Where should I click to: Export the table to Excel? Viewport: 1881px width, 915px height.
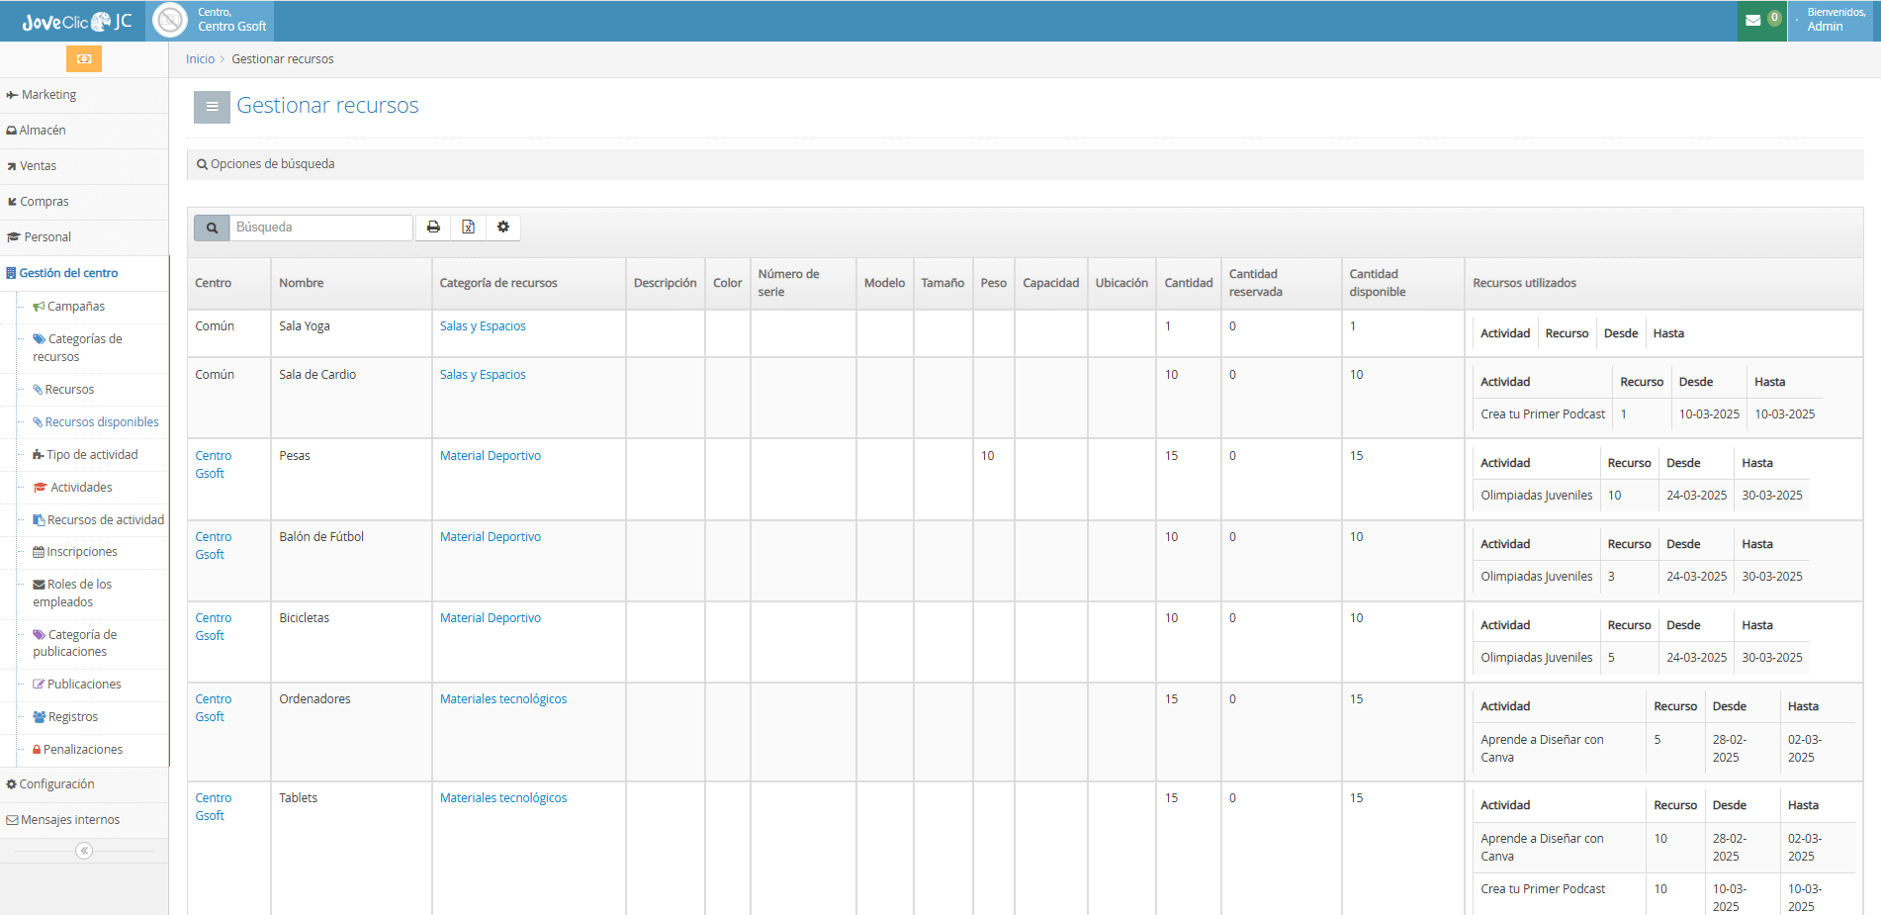pos(469,228)
